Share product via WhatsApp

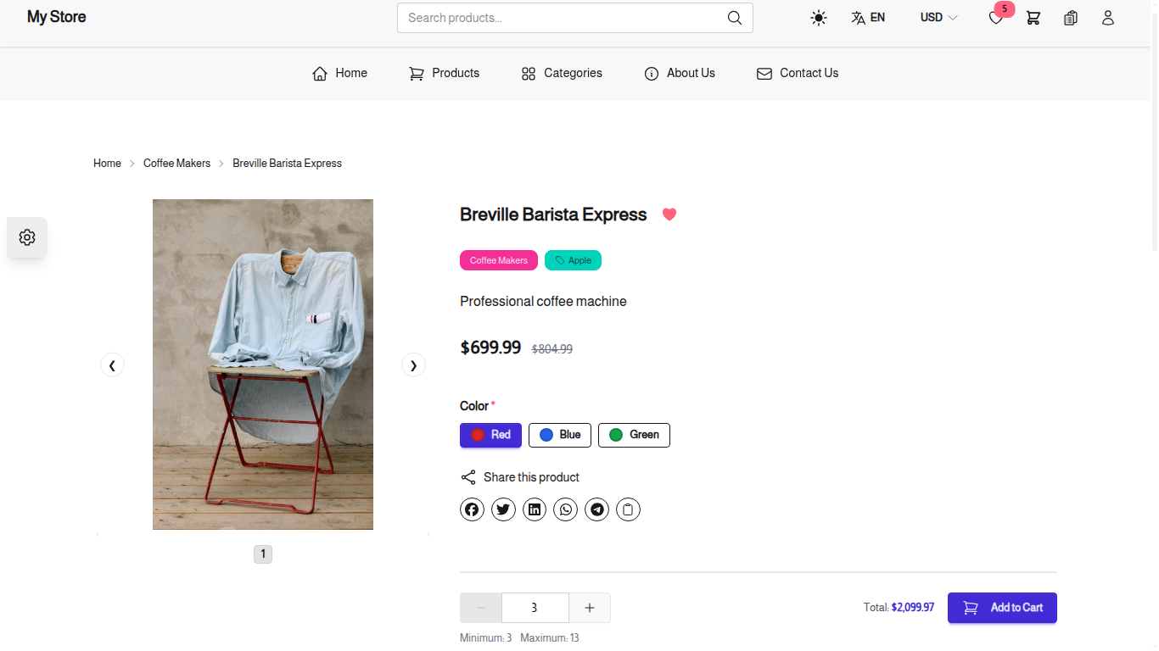565,509
